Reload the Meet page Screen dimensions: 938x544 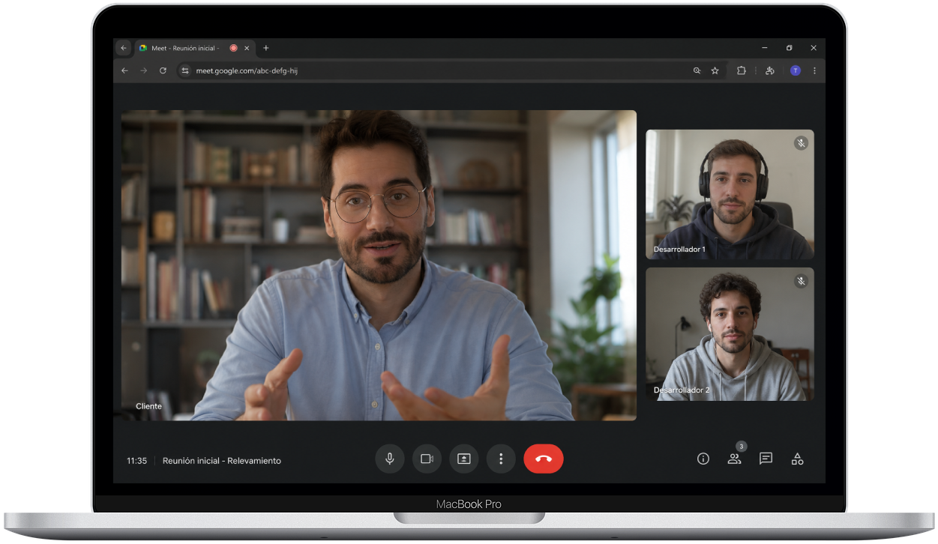[163, 70]
